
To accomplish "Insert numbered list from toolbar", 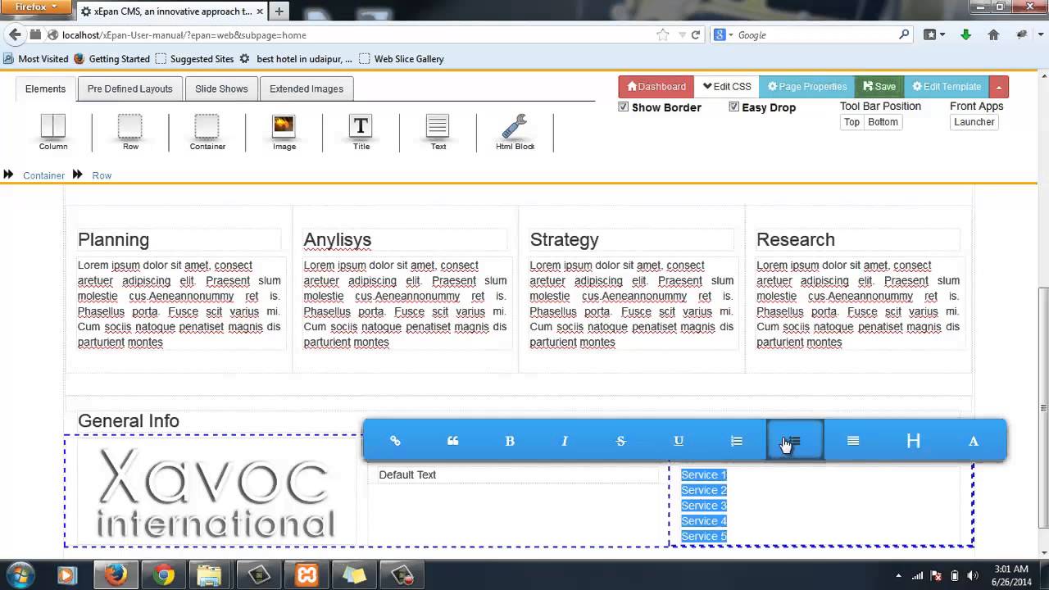I will 736,441.
